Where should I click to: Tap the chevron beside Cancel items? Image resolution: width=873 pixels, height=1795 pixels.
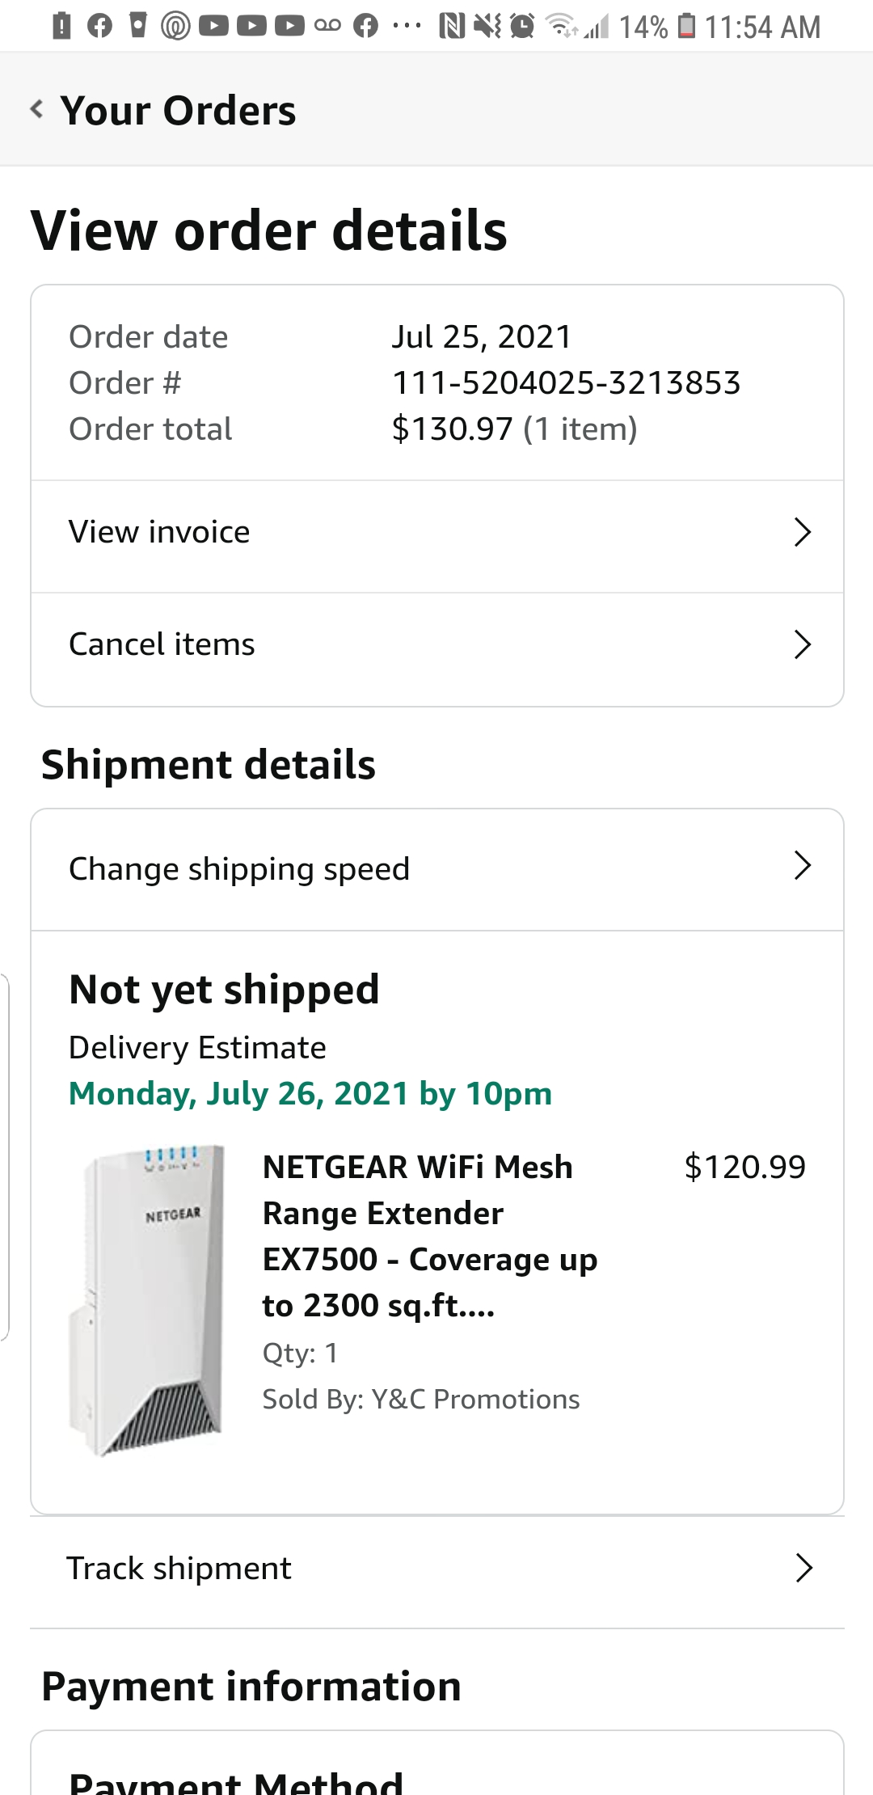tap(802, 645)
